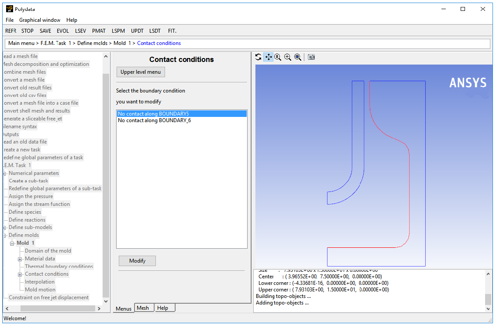496x325 pixels.
Task: Click Contact conditions breadcrumb link
Action: pos(159,43)
